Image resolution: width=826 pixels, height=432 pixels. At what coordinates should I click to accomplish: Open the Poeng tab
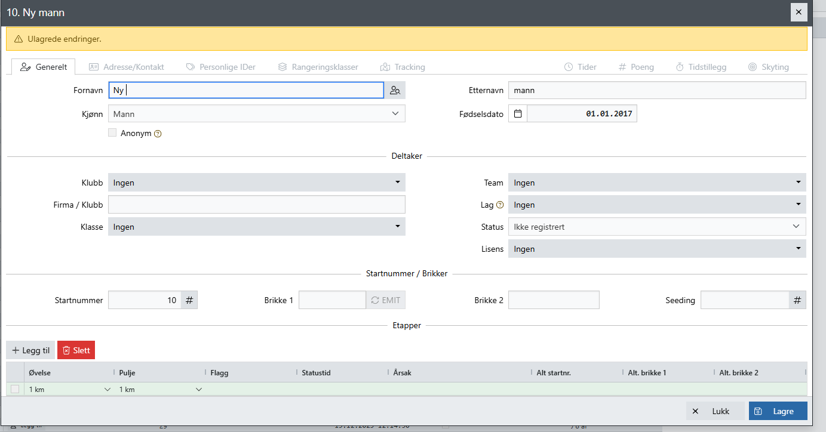coord(636,67)
